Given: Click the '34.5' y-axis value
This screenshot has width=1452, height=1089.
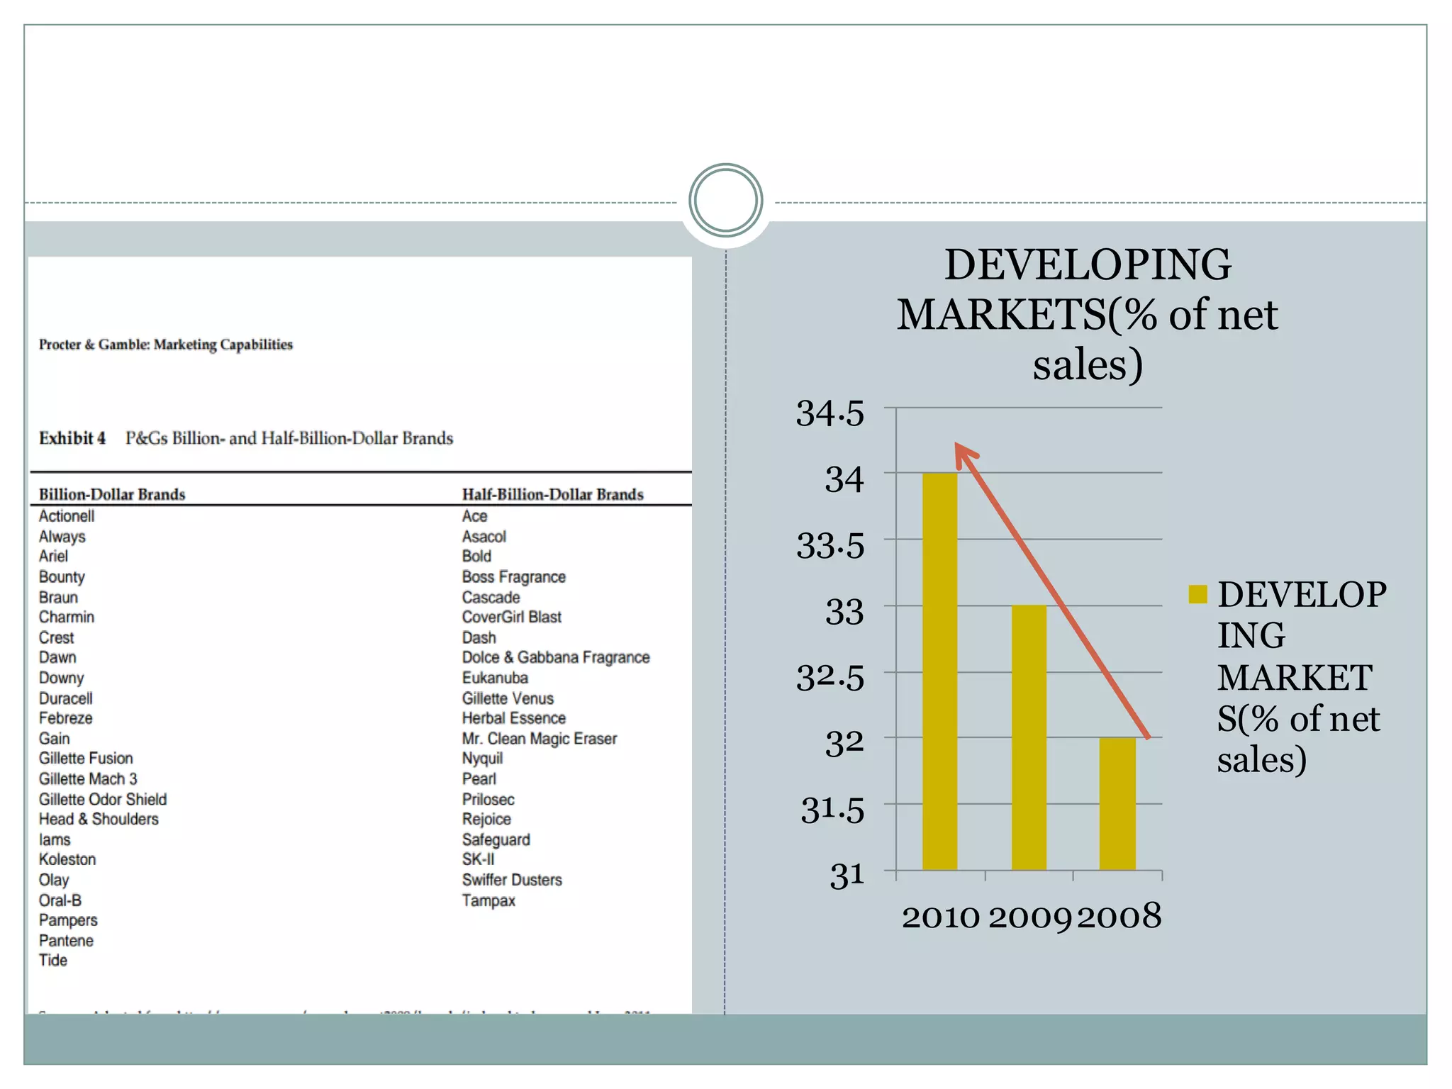Looking at the screenshot, I should click(x=830, y=413).
